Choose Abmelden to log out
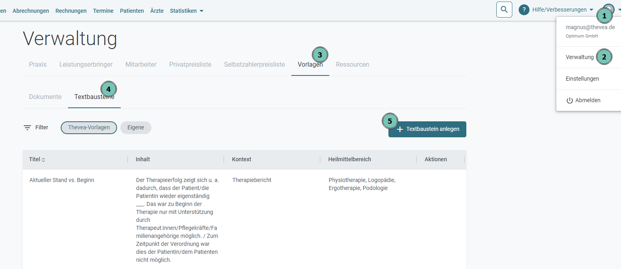Viewport: 621px width, 269px height. coord(588,100)
